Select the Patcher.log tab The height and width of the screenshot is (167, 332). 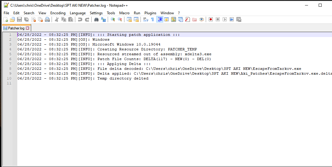click(x=16, y=28)
